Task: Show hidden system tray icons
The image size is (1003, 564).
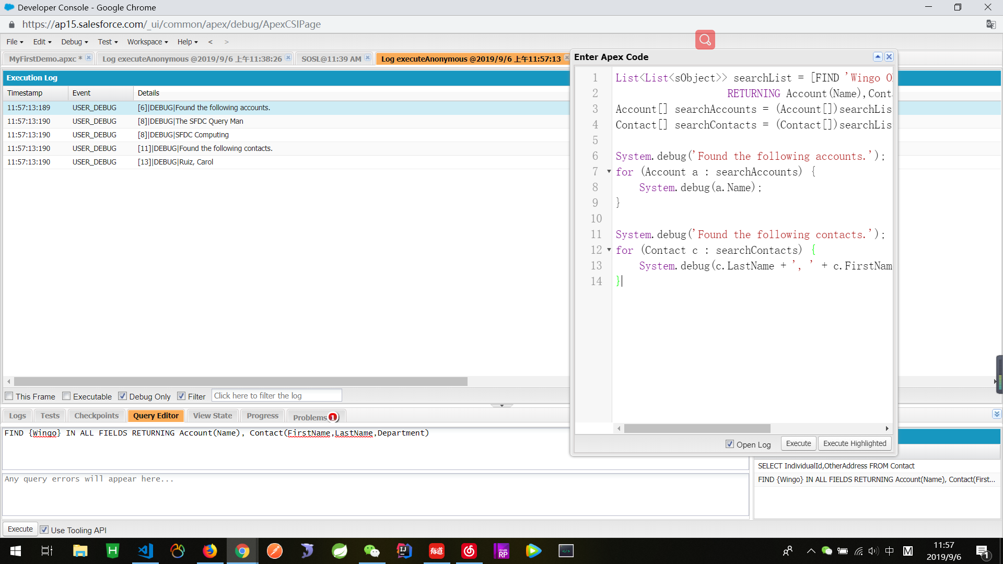Action: tap(811, 551)
